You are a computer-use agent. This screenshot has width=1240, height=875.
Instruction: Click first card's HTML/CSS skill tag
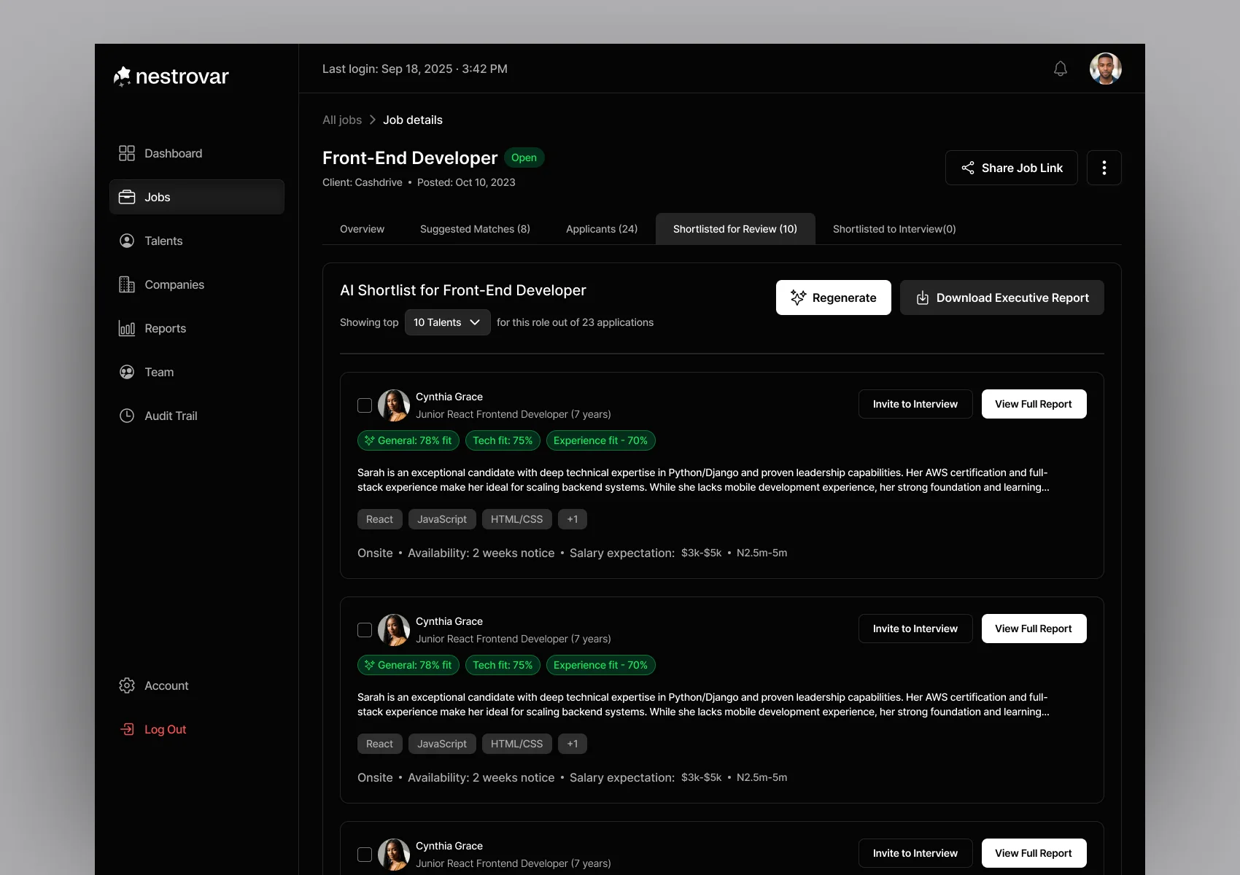[516, 519]
